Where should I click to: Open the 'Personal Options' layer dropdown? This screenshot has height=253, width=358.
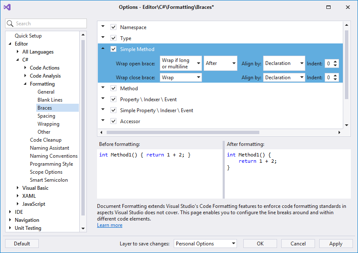pos(205,243)
